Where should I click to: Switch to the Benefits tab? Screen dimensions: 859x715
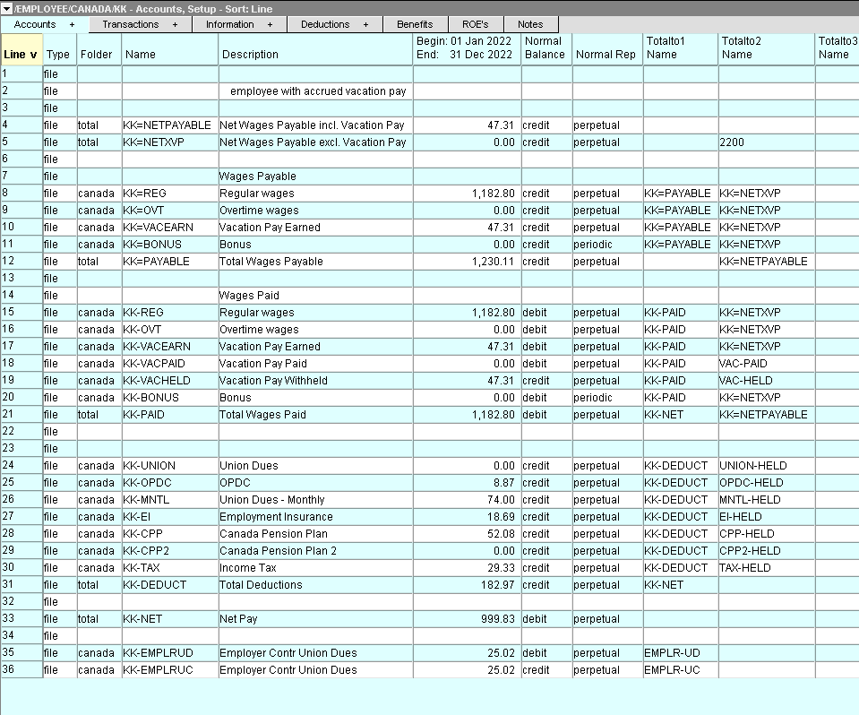(414, 24)
